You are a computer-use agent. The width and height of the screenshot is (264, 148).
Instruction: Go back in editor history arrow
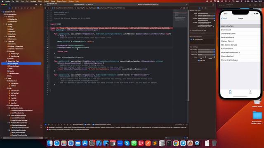(48, 8)
